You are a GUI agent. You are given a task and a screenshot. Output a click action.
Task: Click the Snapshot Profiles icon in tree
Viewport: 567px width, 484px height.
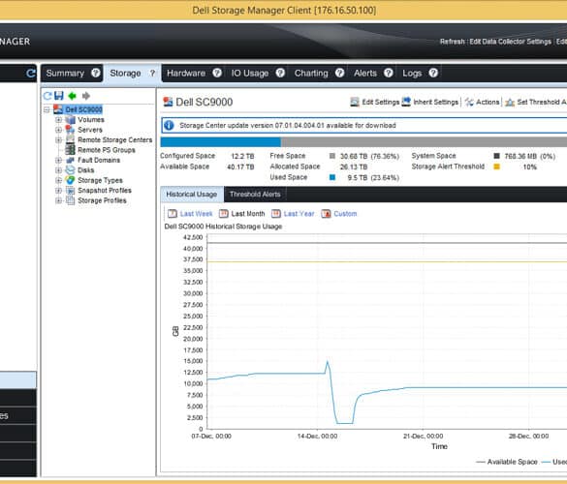(70, 191)
